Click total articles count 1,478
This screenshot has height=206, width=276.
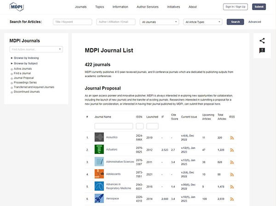tap(221, 187)
